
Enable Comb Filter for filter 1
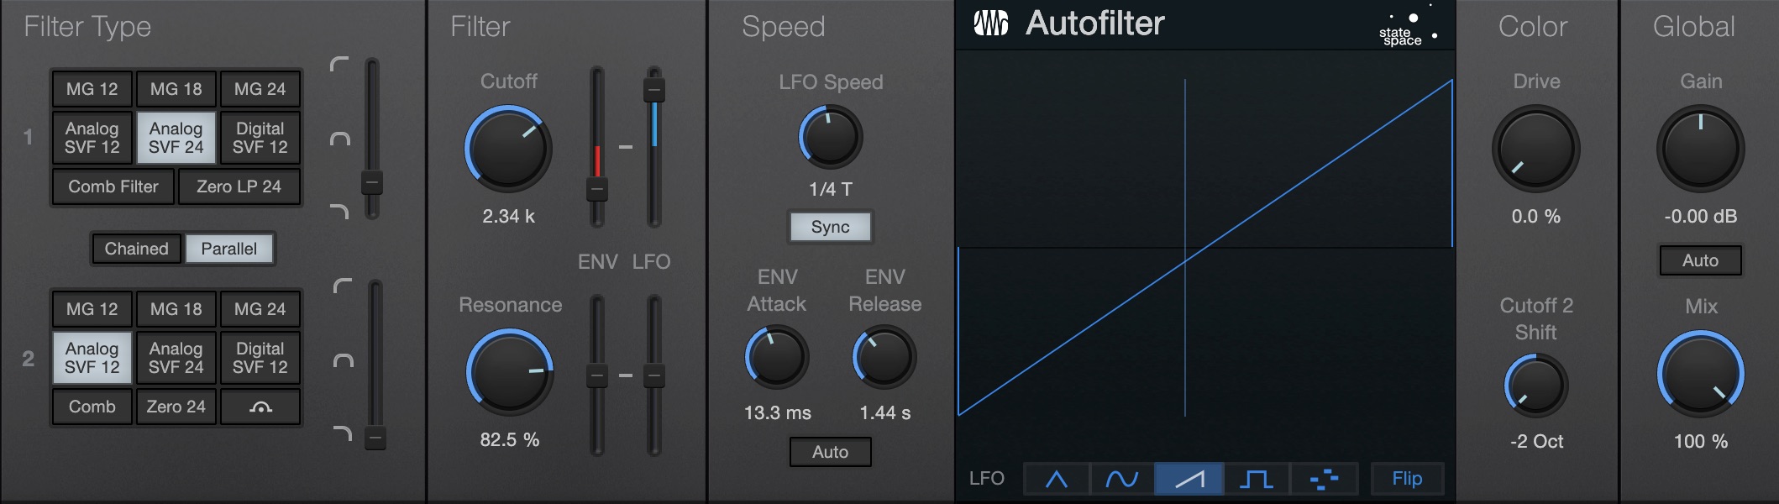(x=113, y=186)
